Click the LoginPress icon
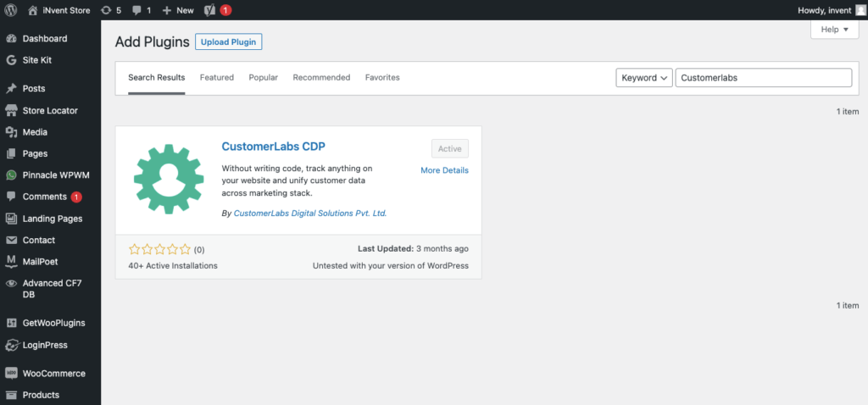This screenshot has width=868, height=405. 11,345
